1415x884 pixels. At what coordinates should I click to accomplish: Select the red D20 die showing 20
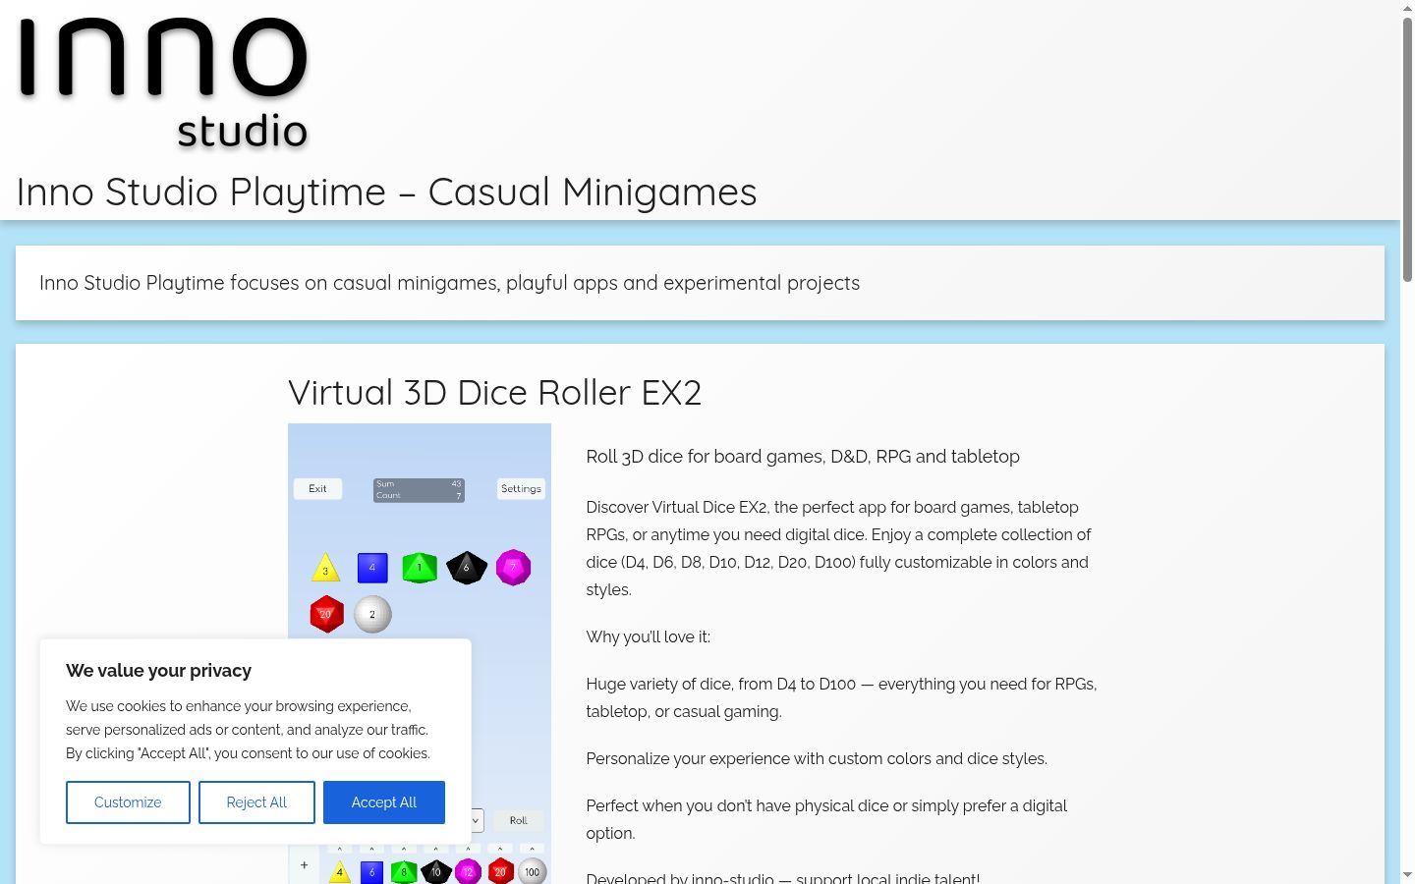coord(326,614)
